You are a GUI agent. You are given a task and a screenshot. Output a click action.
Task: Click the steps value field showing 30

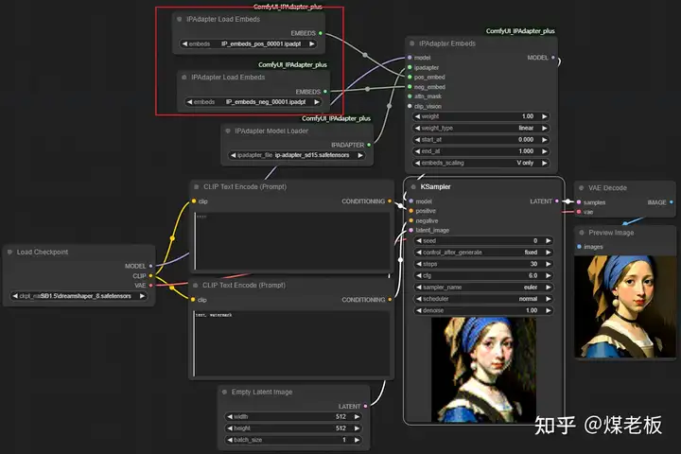click(483, 264)
